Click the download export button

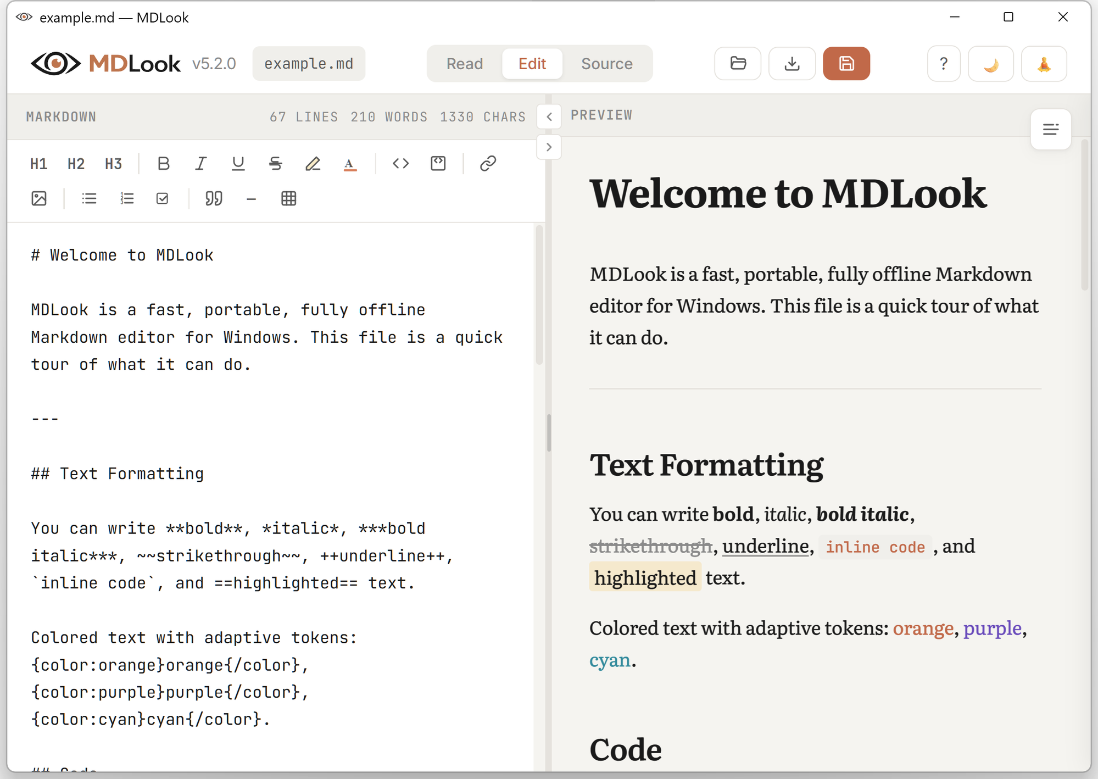coord(792,64)
